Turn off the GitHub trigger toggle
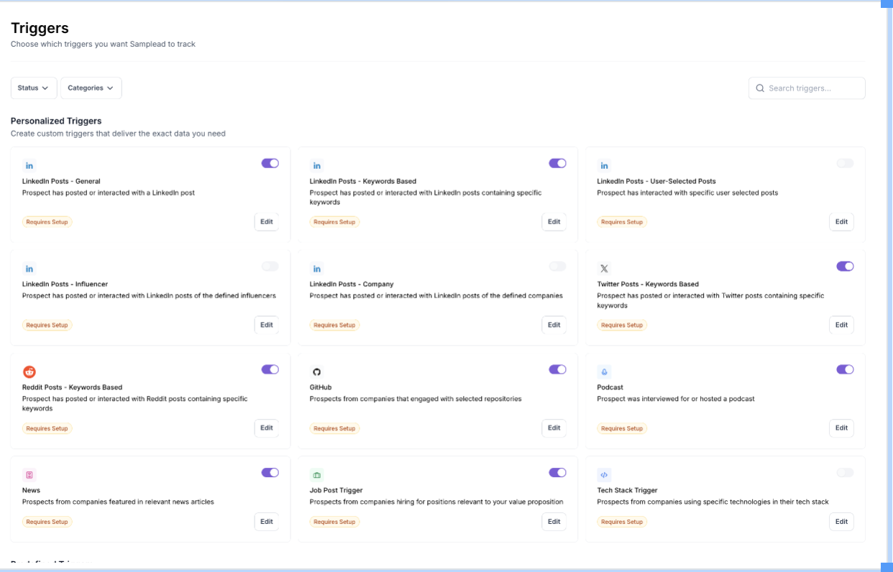Image resolution: width=893 pixels, height=572 pixels. (557, 369)
